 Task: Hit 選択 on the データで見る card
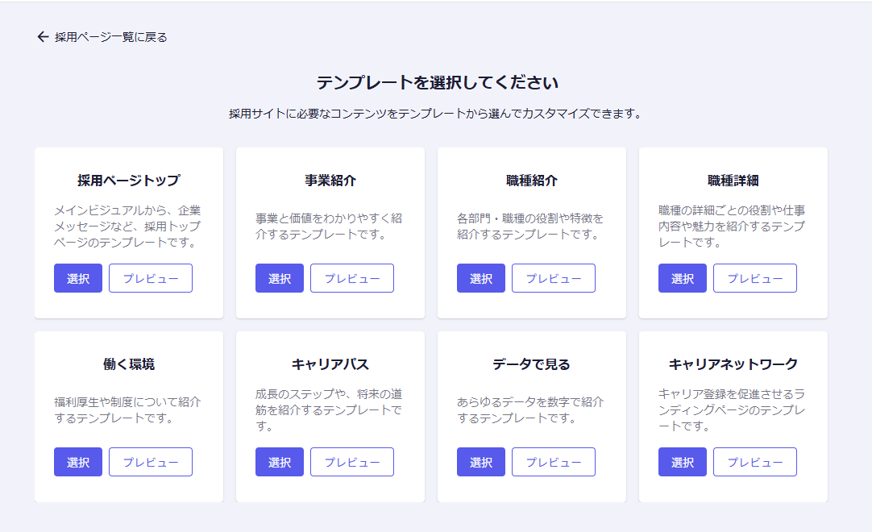(x=481, y=462)
